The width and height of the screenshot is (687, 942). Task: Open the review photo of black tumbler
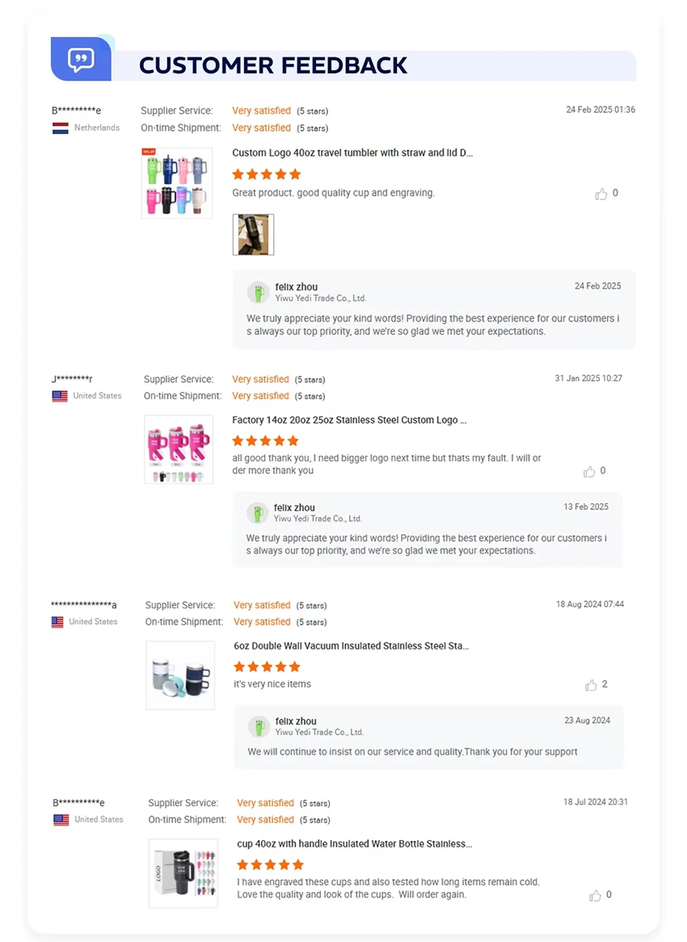point(253,234)
